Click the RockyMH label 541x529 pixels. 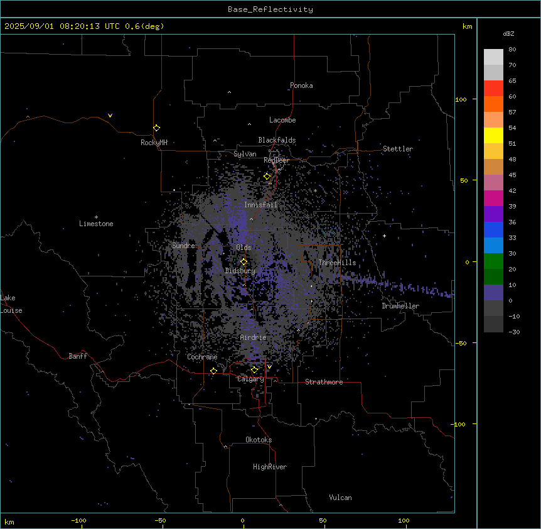tap(154, 143)
